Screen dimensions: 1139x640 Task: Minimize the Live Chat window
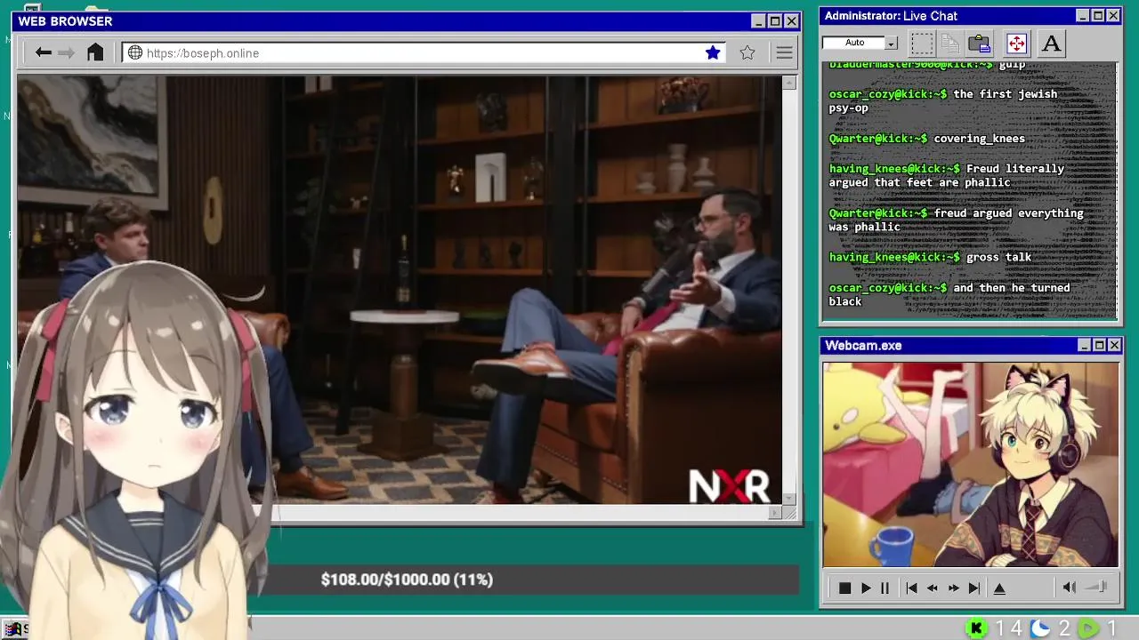[1082, 16]
